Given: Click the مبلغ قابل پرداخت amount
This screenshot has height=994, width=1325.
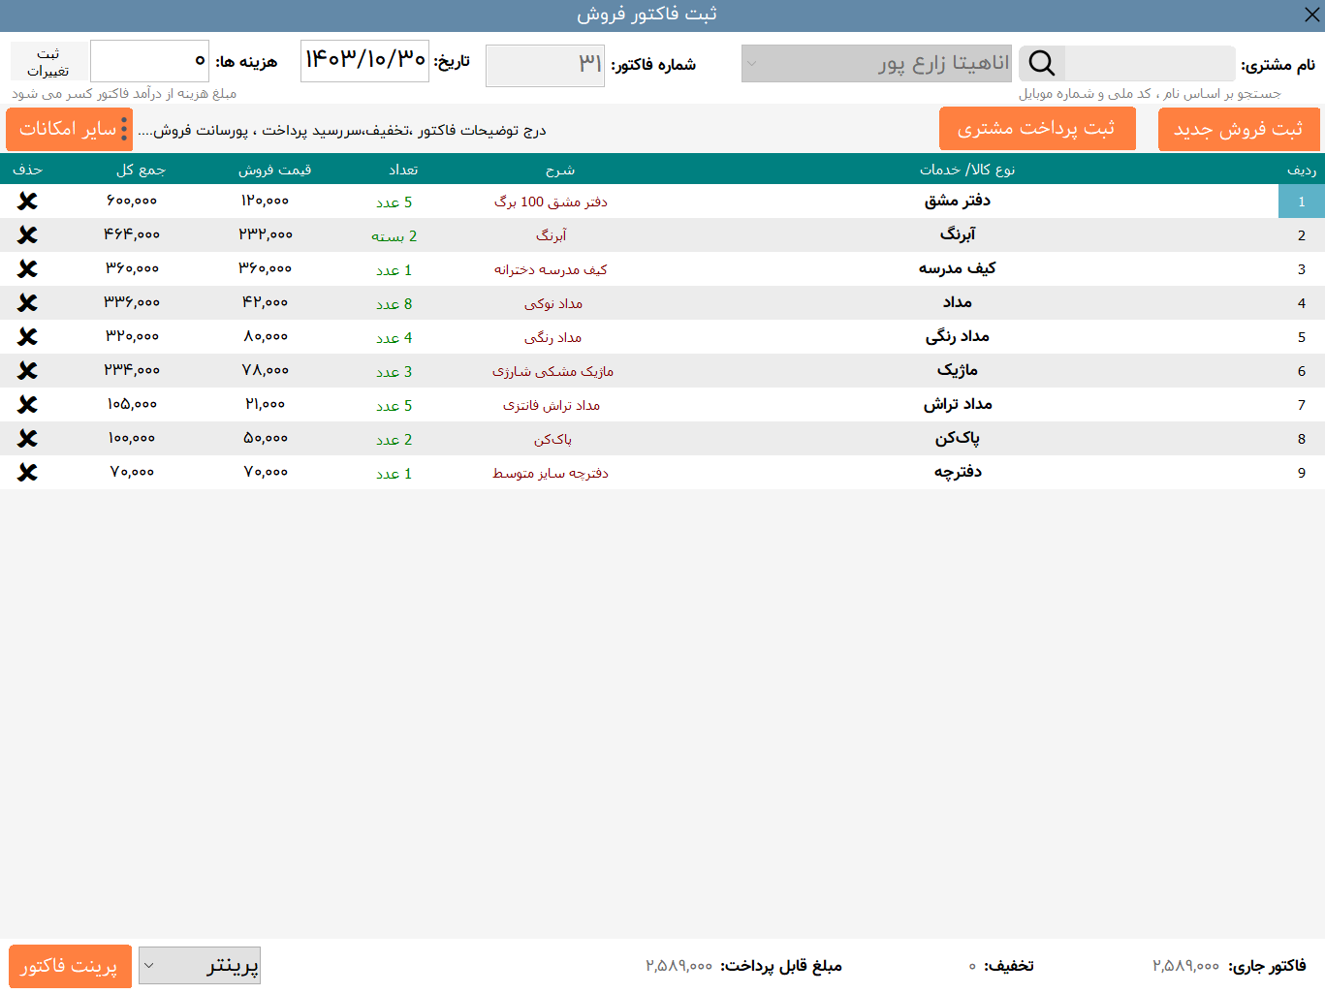Looking at the screenshot, I should point(678,966).
